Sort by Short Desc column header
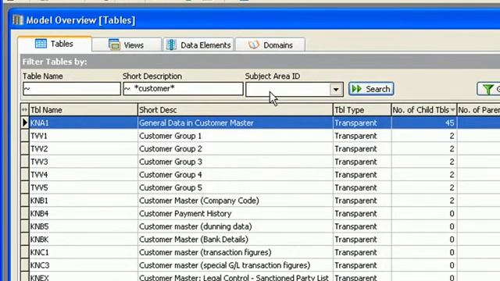This screenshot has width=500, height=281. pyautogui.click(x=235, y=110)
